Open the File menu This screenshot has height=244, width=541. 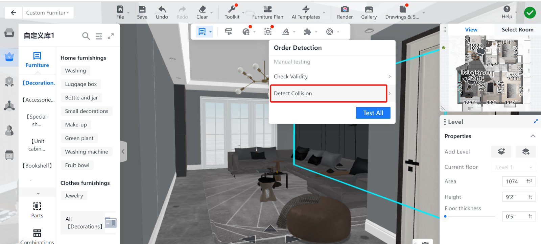120,13
